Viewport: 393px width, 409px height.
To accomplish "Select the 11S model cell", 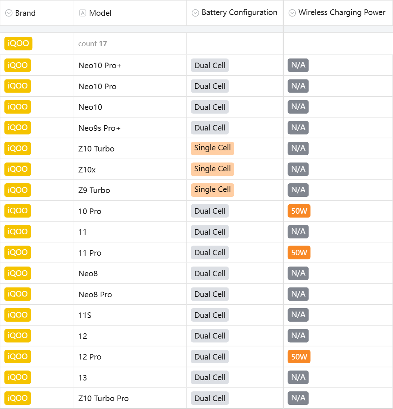I will tap(130, 315).
